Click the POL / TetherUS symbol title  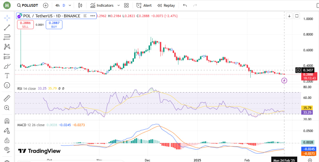[52, 16]
